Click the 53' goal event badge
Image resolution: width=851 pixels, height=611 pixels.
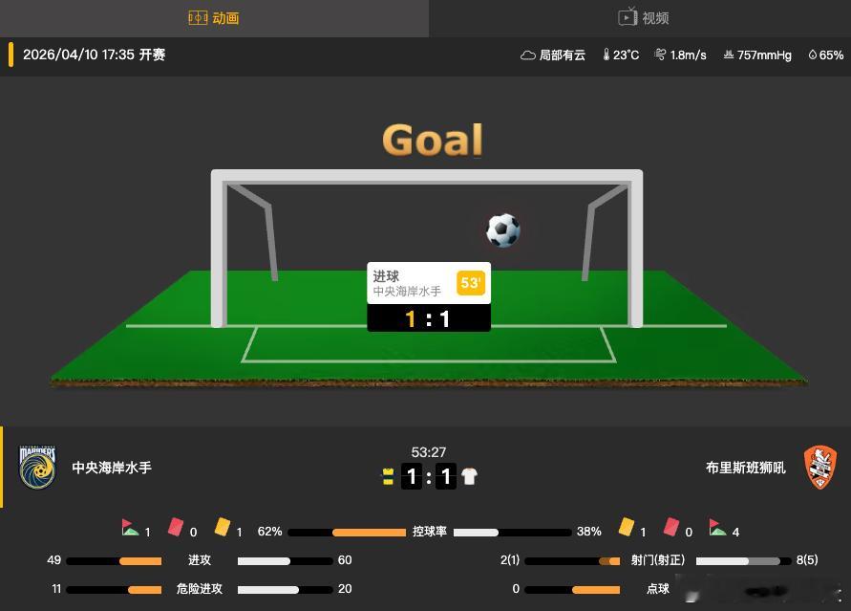[470, 283]
